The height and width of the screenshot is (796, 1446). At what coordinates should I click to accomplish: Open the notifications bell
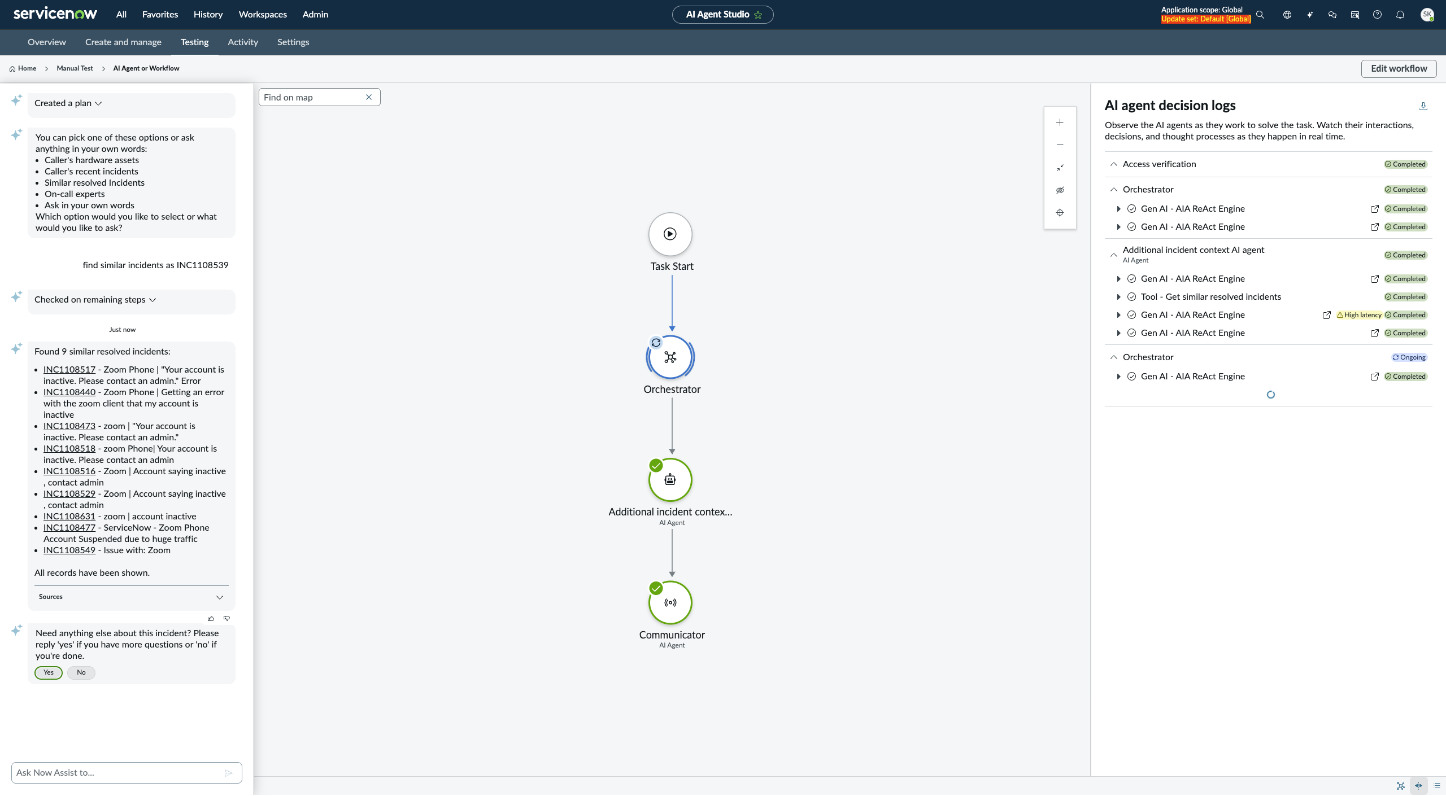click(x=1400, y=15)
